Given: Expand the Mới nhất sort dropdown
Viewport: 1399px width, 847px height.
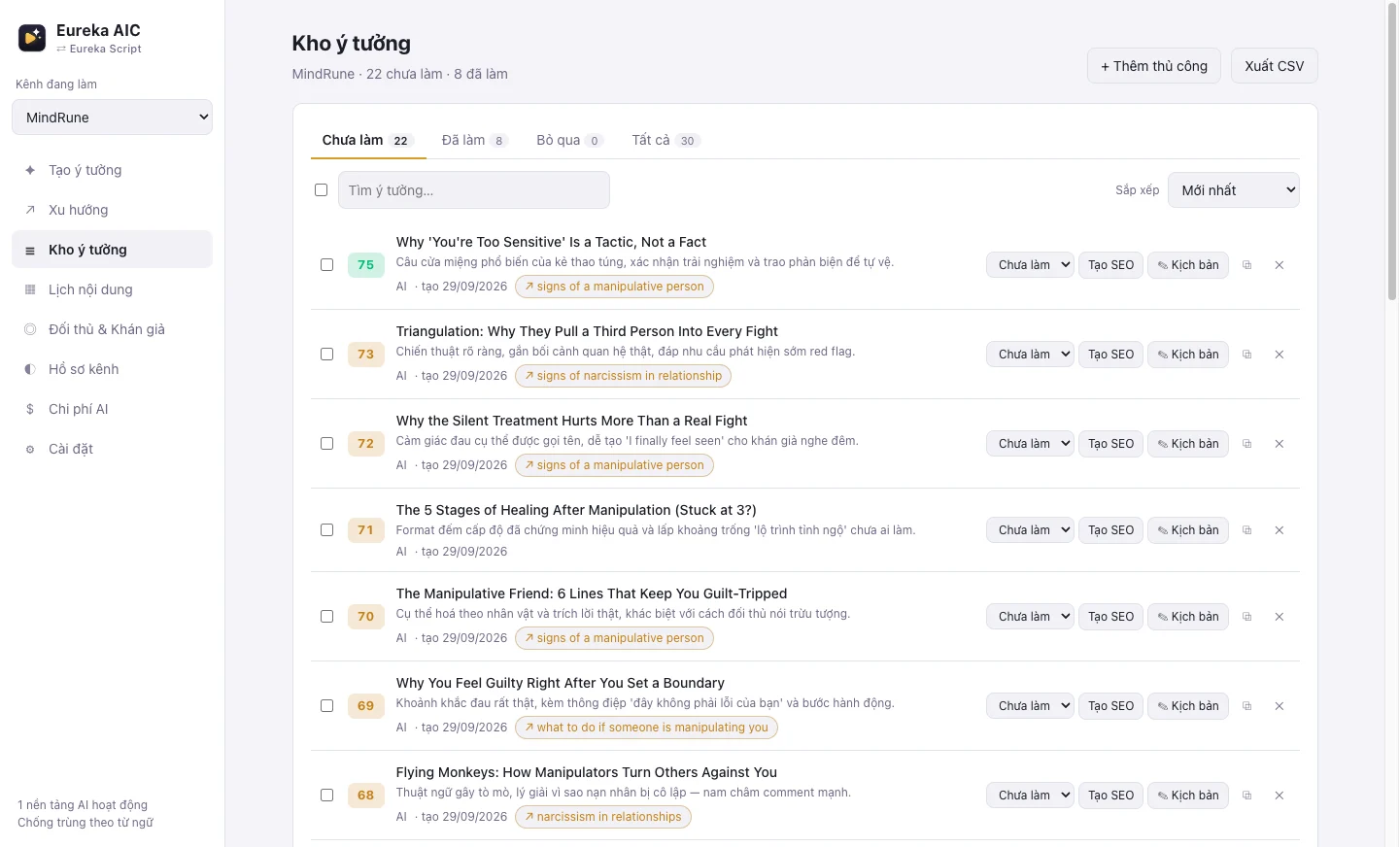Looking at the screenshot, I should (1234, 190).
